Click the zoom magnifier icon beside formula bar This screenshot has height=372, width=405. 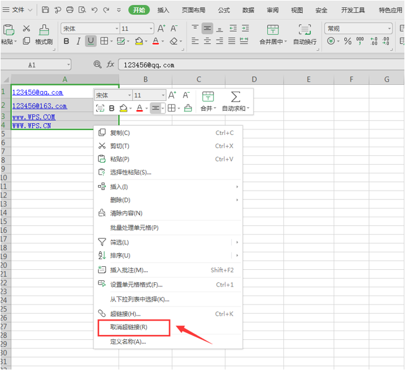[97, 64]
